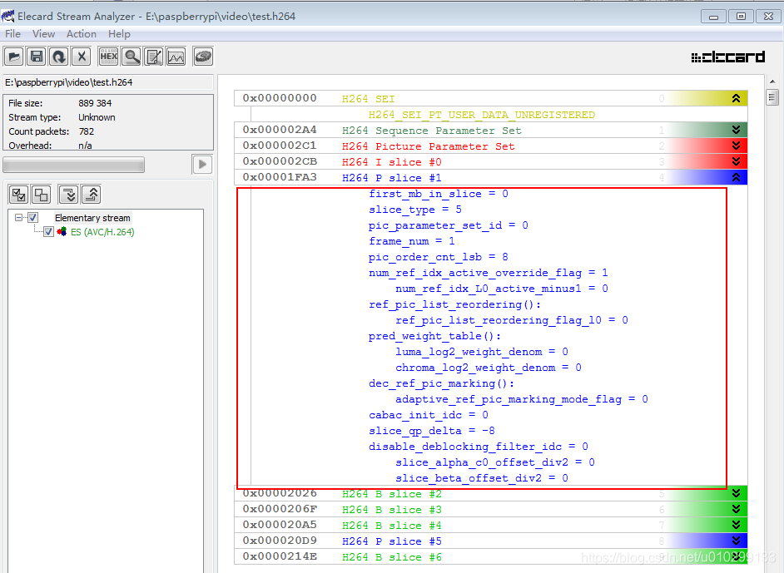Click the packet list scrollbar thumb
The width and height of the screenshot is (784, 573).
pyautogui.click(x=772, y=97)
